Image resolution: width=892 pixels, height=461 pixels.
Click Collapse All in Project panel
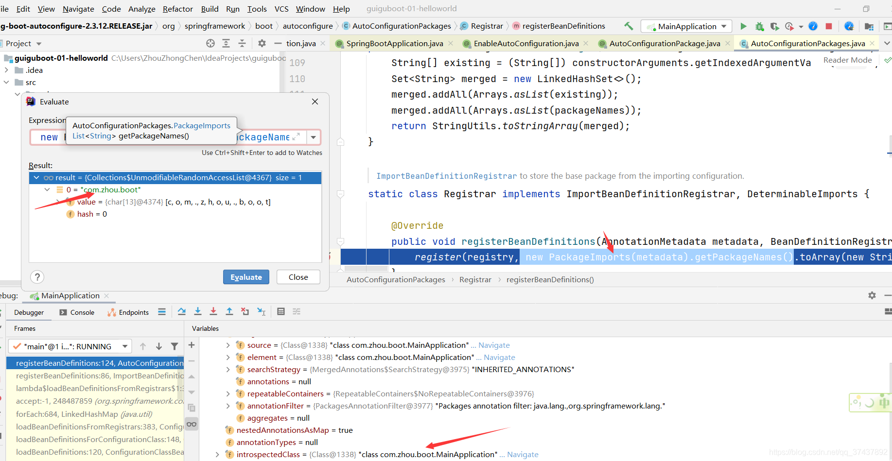coord(242,43)
